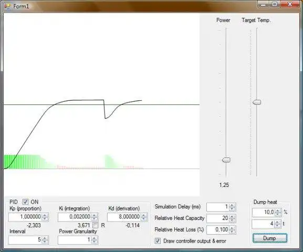Click the proportion term value -2,303

click(x=34, y=225)
